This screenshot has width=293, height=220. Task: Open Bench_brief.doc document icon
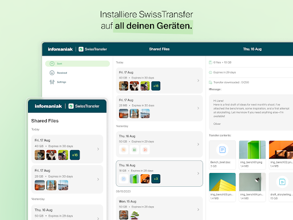click(x=222, y=150)
